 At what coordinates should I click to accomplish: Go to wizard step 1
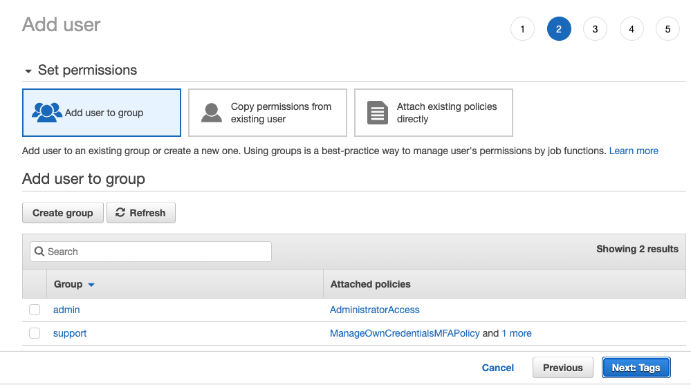pyautogui.click(x=522, y=29)
